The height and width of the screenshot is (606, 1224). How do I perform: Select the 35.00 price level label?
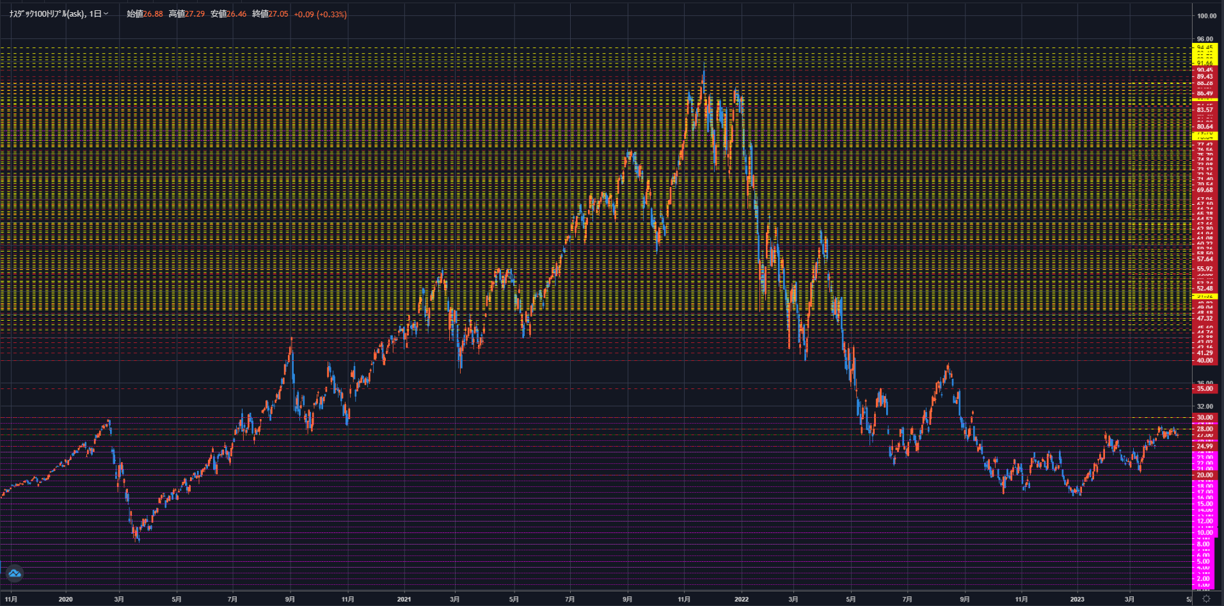1205,388
